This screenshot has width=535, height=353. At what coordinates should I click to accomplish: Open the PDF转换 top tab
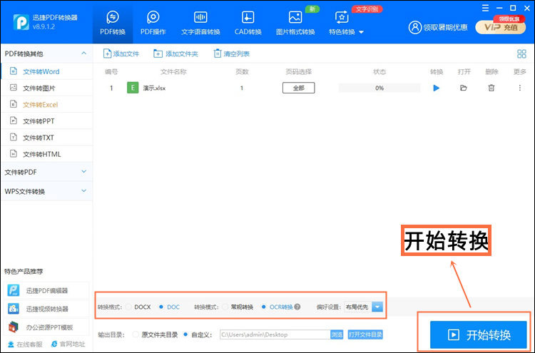113,24
